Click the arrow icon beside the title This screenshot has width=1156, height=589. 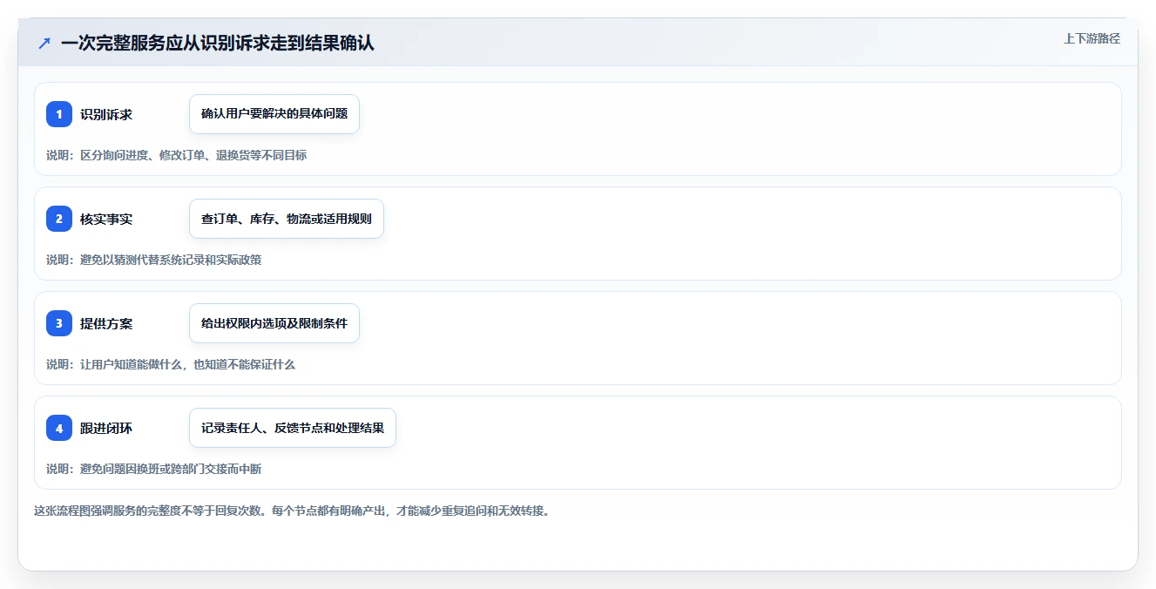click(44, 43)
